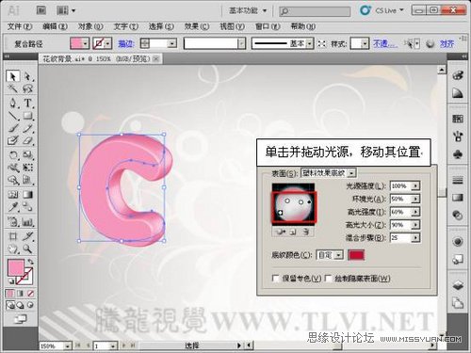Screen dimensions: 471x353
Task: Select the Eraser tool
Action: point(27,140)
